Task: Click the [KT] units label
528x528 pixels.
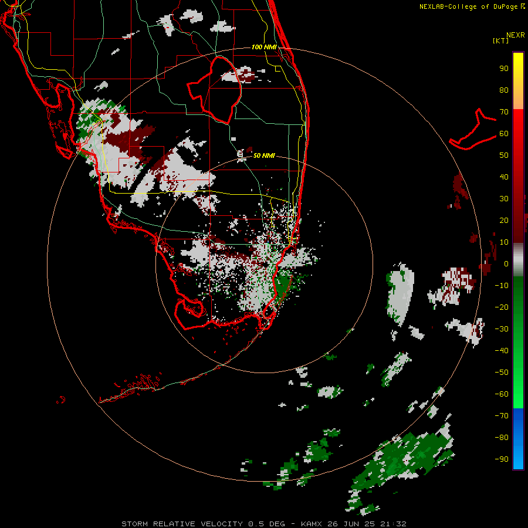Action: click(x=501, y=40)
